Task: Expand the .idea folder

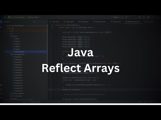Action: click(7, 28)
